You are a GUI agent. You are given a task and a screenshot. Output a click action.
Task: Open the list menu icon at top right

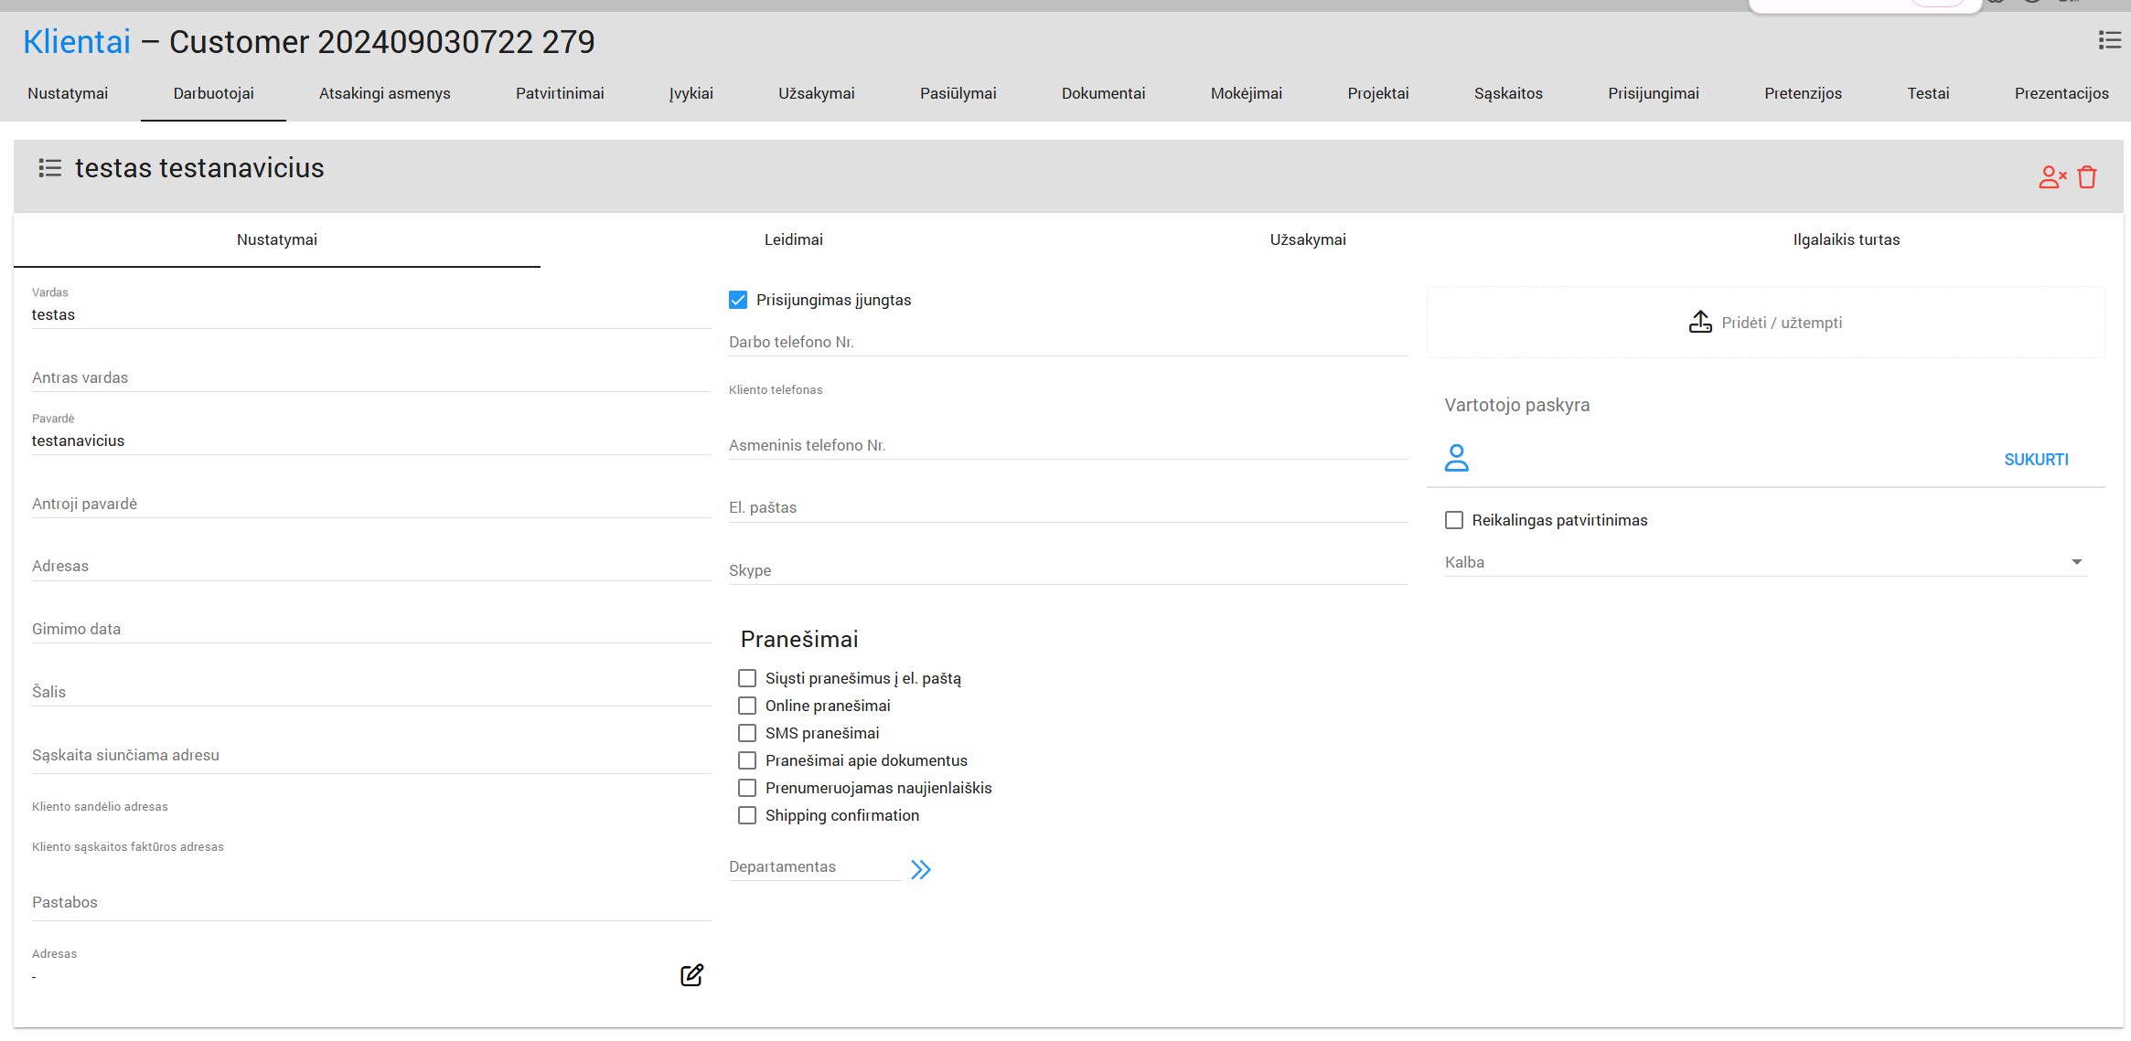(x=2109, y=40)
